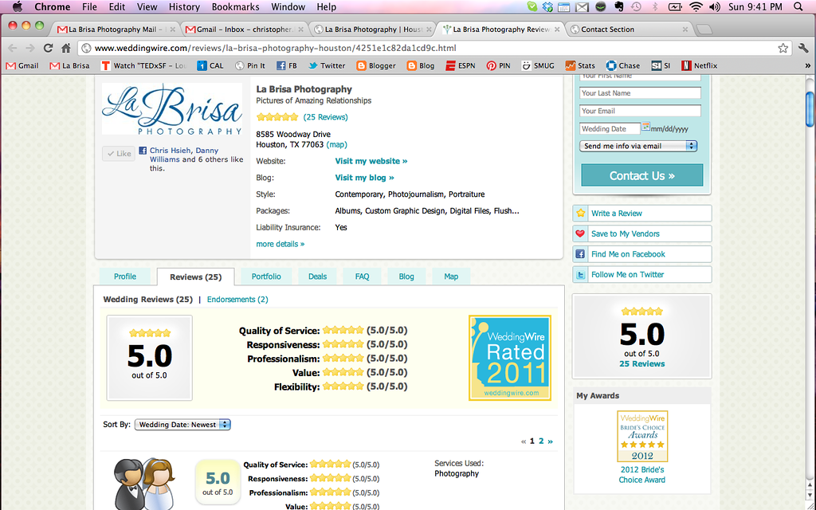Click the page vertical scrollbar thumb
The image size is (816, 510).
(810, 108)
